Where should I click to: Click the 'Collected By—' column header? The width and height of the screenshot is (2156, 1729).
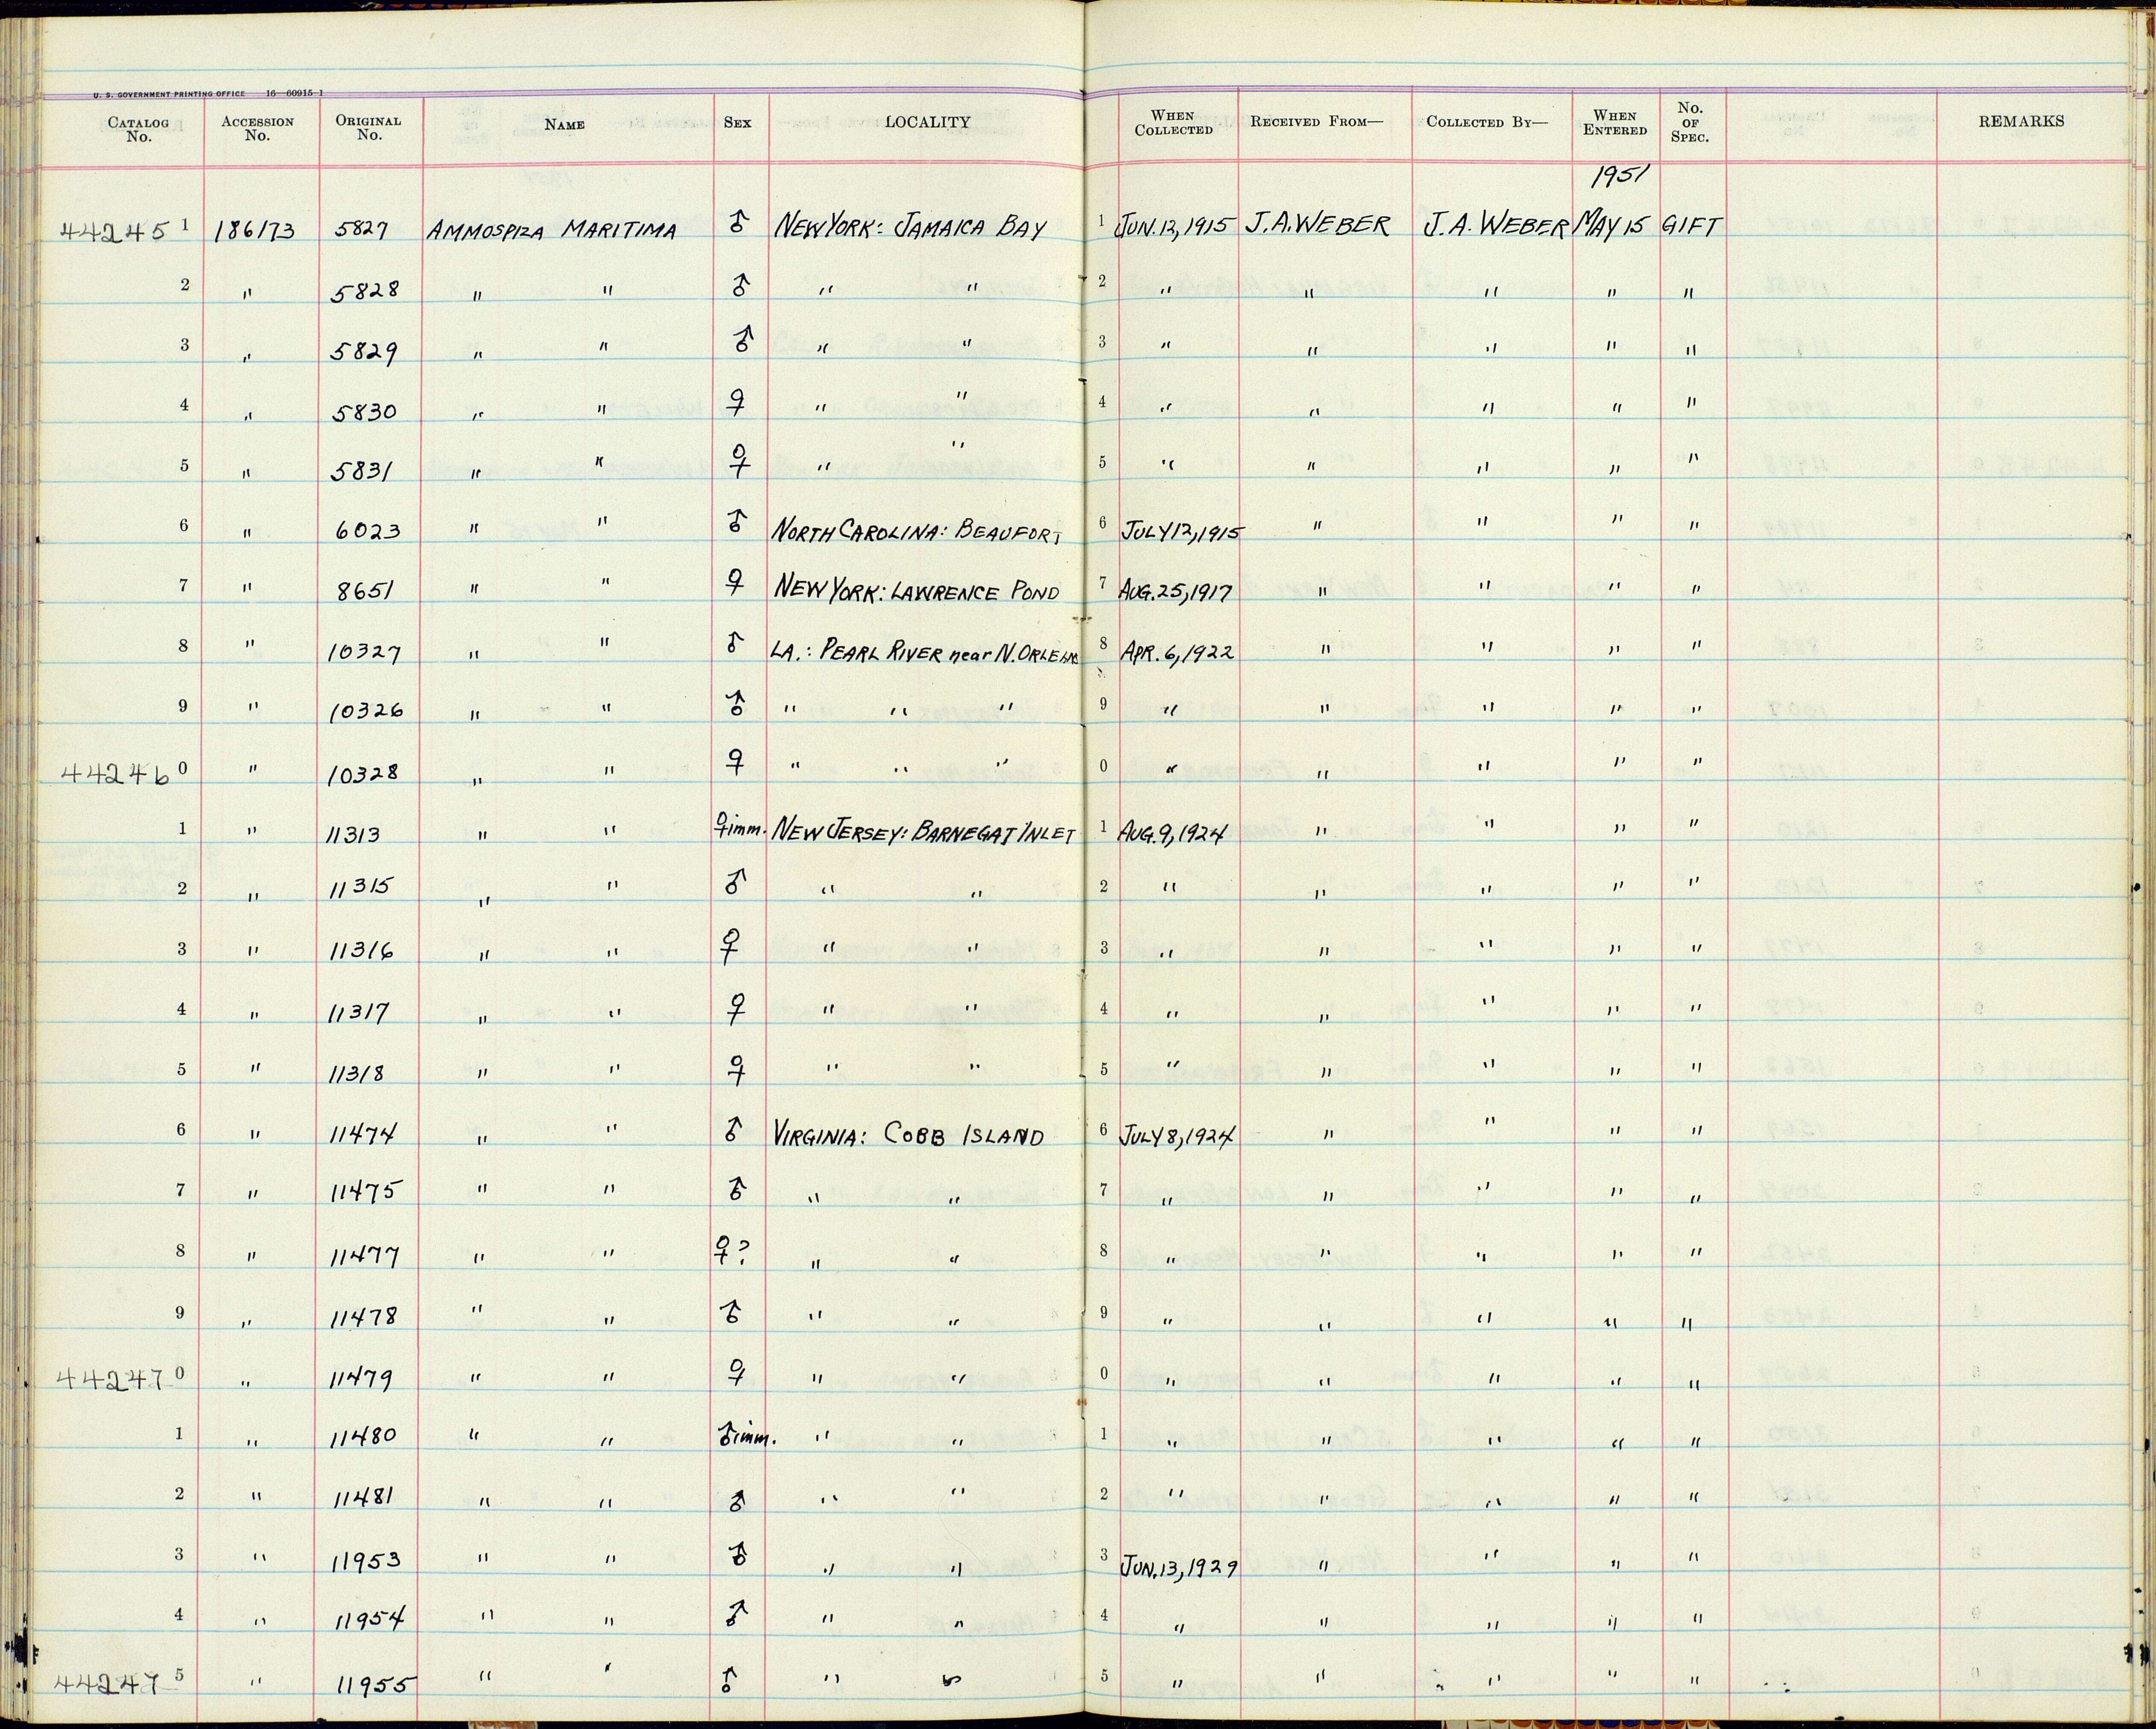pos(1486,122)
